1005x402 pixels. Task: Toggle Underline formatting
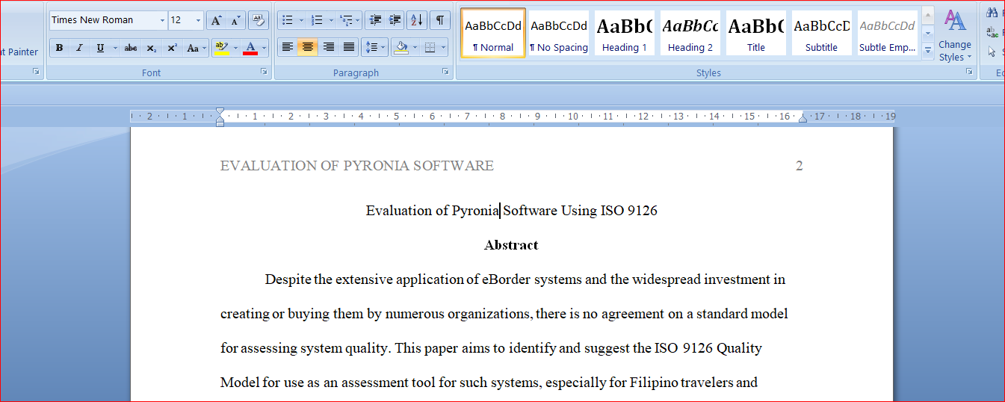tap(100, 48)
